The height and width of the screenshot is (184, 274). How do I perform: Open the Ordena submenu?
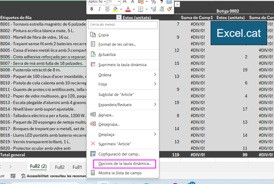click(123, 75)
